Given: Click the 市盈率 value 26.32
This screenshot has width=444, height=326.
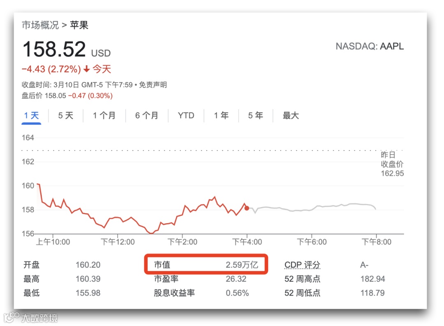Looking at the screenshot, I should tap(236, 279).
